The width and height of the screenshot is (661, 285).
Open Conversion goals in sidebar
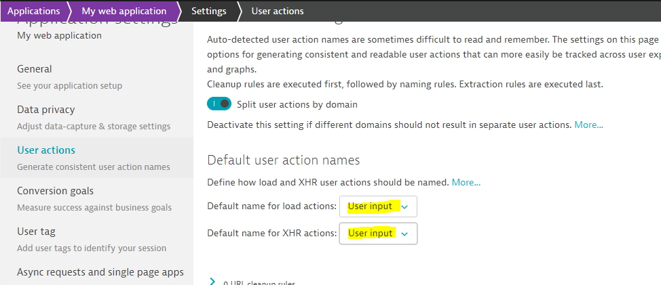click(55, 191)
